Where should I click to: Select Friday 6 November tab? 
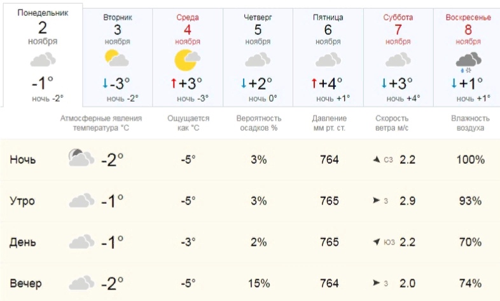(328, 58)
